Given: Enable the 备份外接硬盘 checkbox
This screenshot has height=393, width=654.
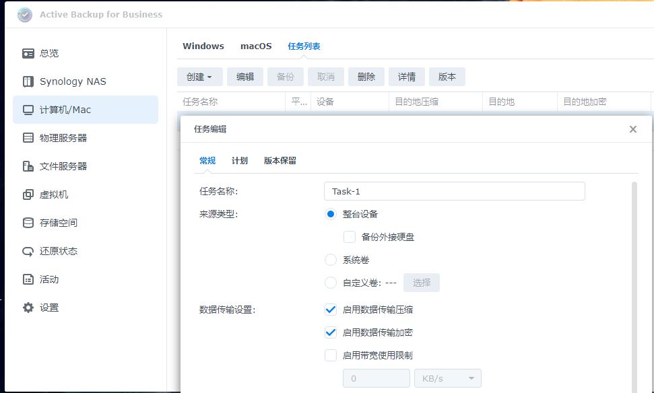Looking at the screenshot, I should pyautogui.click(x=350, y=237).
